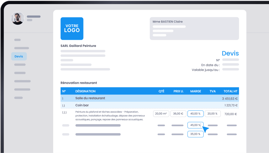Click the 35,00 % margin field
269x153 pixels.
(x=195, y=134)
